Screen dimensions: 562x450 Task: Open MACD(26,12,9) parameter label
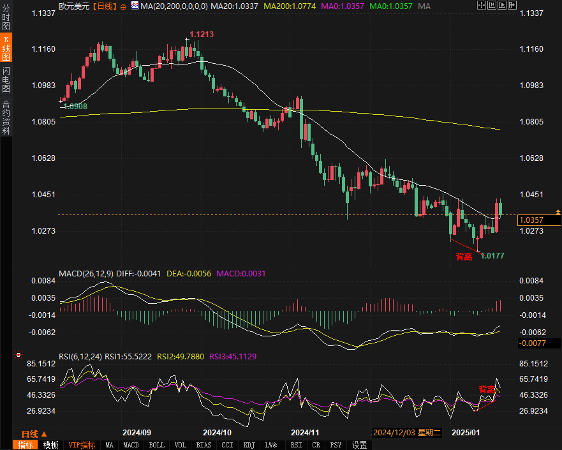pos(85,274)
